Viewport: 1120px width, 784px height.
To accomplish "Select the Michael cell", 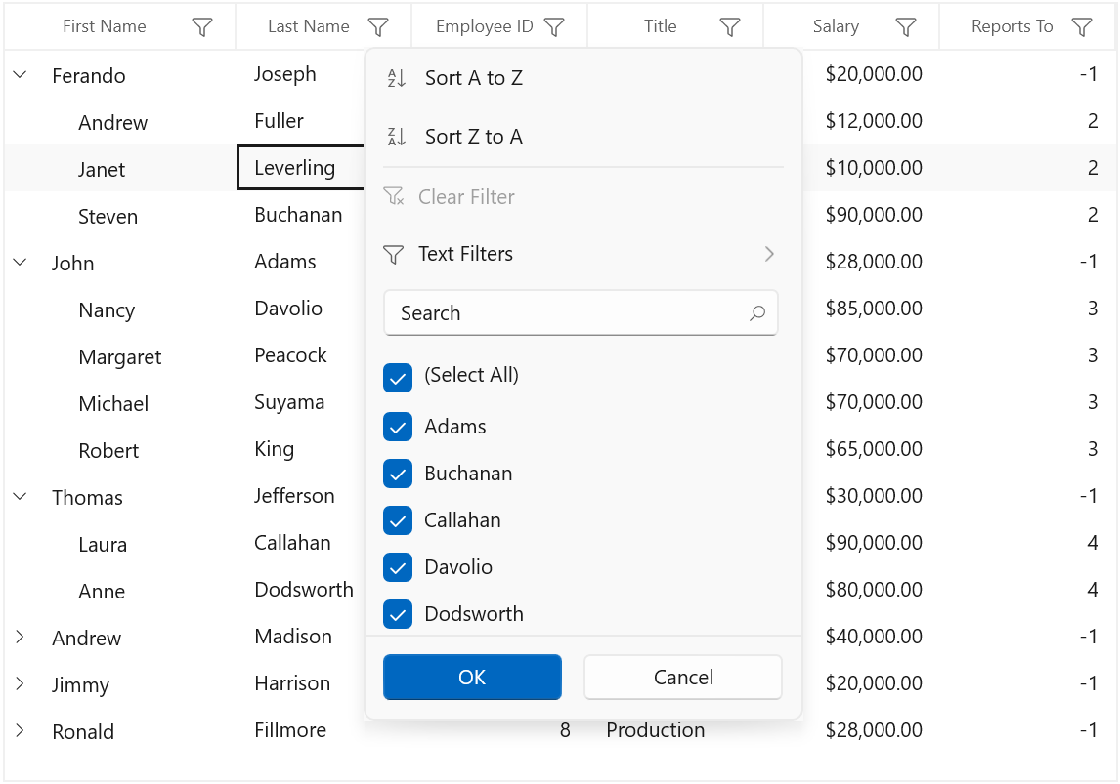I will click(113, 404).
